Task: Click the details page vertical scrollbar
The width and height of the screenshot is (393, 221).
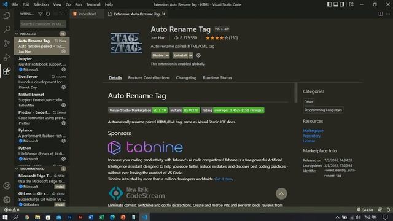Action: click(x=296, y=93)
